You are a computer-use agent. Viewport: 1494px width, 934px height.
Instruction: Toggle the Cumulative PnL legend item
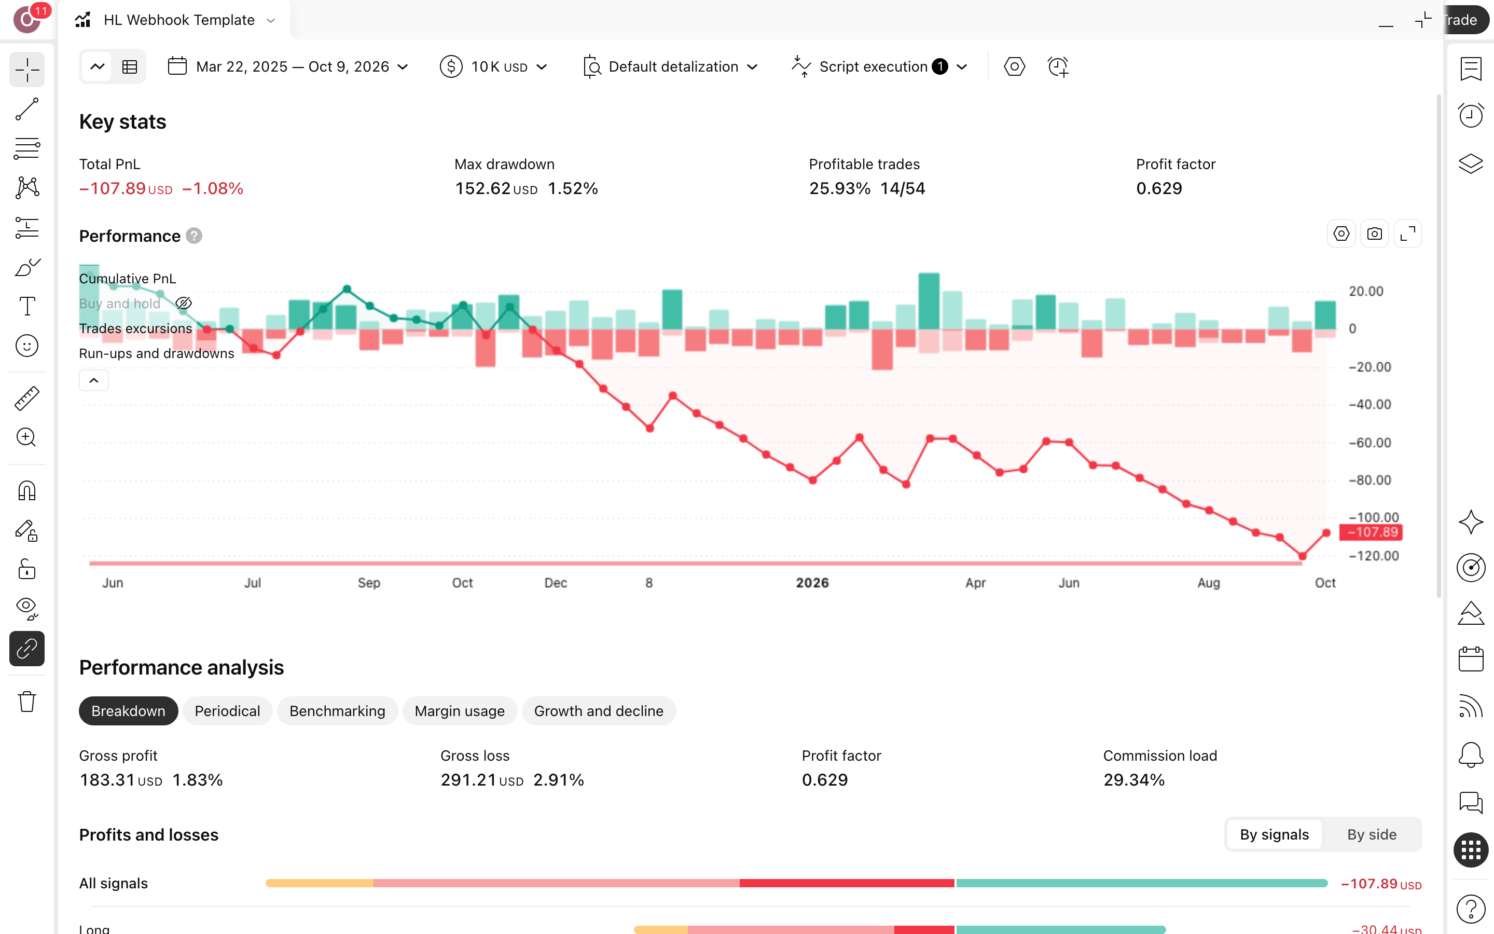[x=127, y=279]
